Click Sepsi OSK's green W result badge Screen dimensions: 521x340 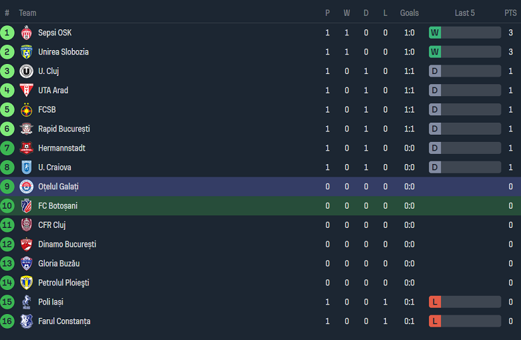point(435,33)
